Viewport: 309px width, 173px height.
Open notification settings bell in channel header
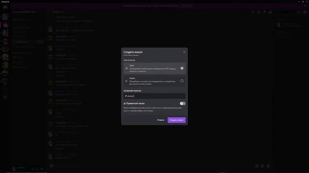click(259, 12)
